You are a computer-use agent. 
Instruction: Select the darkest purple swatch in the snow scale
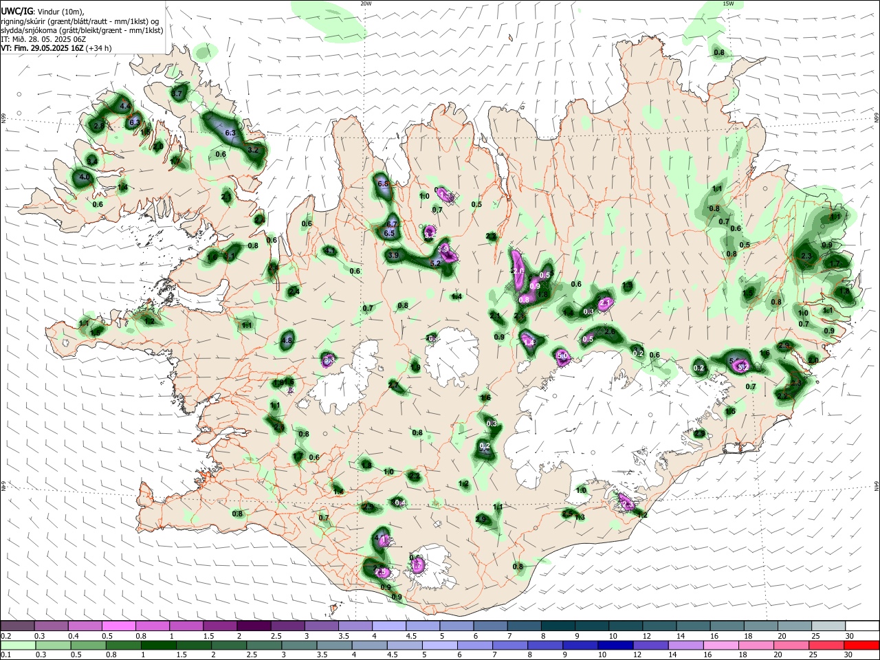(254, 626)
